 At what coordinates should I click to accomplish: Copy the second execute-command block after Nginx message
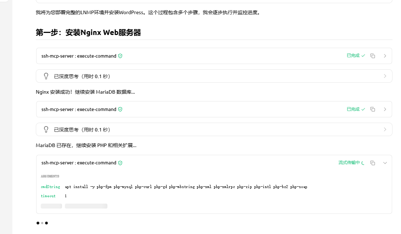[373, 109]
